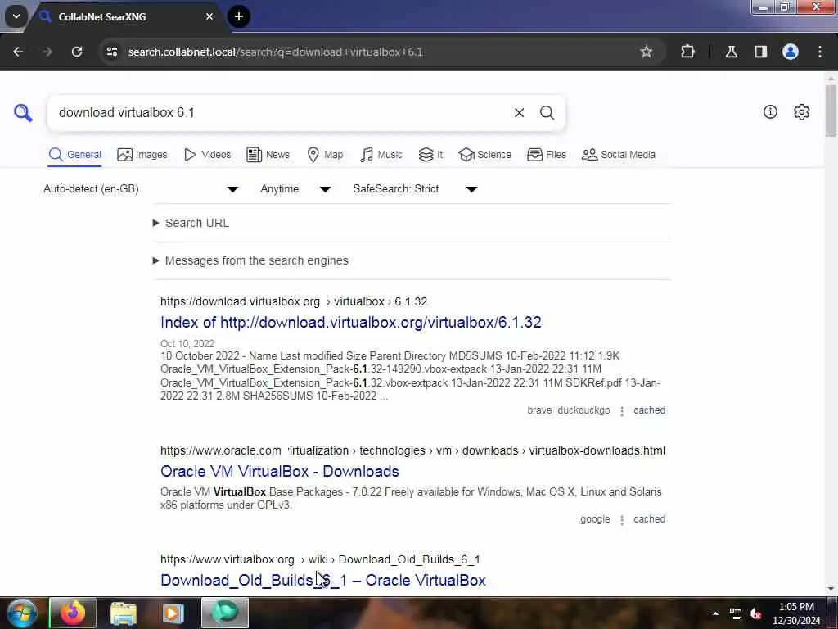
Task: Click the SearXNG magnifier logo
Action: tap(23, 113)
